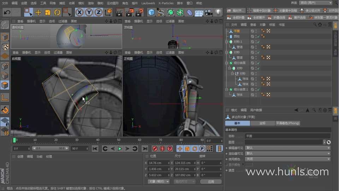The width and height of the screenshot is (339, 191).
Task: Open the generators (subdivision) icon
Action: point(171,12)
